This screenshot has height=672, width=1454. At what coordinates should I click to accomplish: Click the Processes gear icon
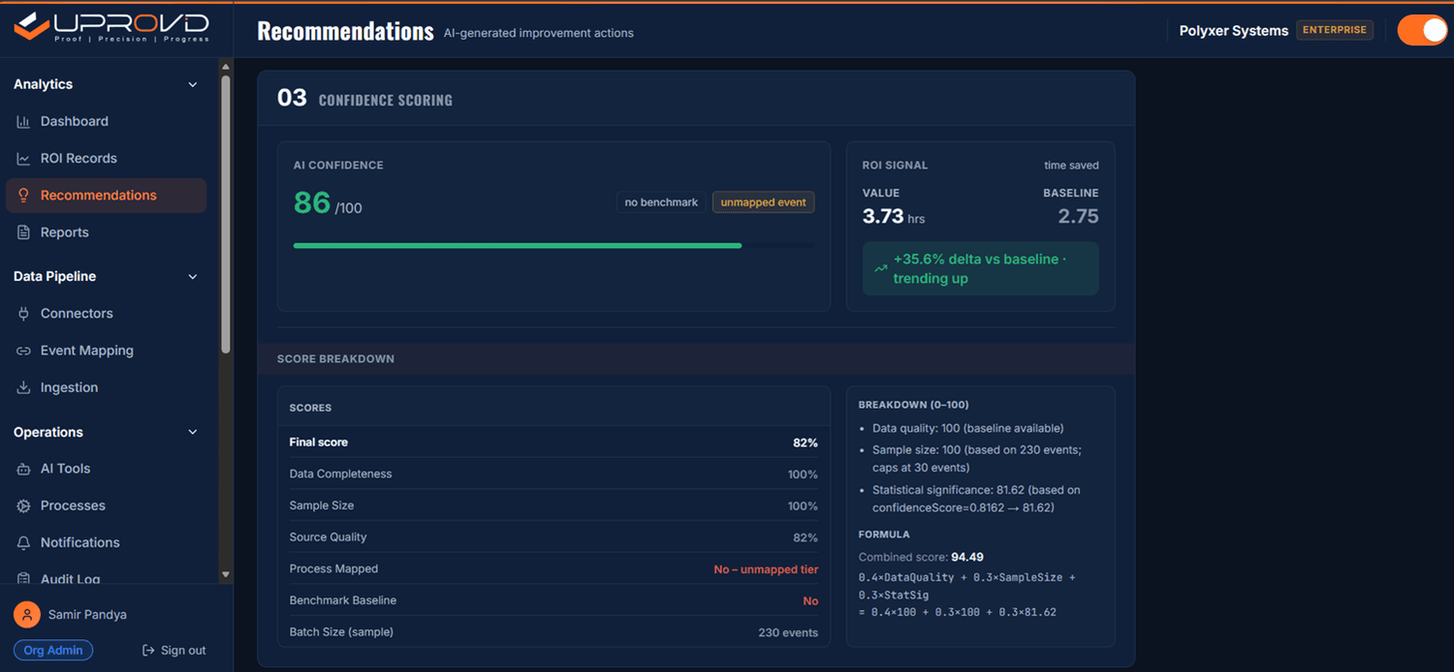pos(23,505)
